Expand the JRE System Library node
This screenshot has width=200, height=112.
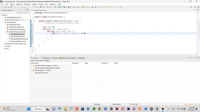3,20
